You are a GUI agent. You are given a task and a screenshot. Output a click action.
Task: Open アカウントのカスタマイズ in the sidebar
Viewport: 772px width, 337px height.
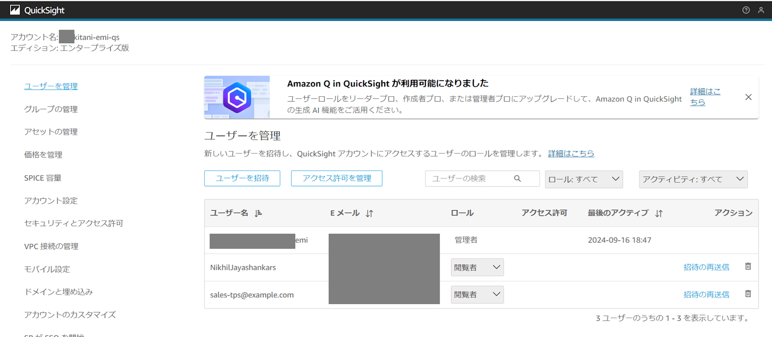click(70, 315)
